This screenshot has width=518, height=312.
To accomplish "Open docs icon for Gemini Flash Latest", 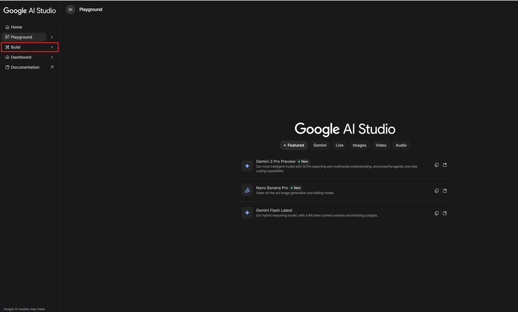I will coord(445,213).
